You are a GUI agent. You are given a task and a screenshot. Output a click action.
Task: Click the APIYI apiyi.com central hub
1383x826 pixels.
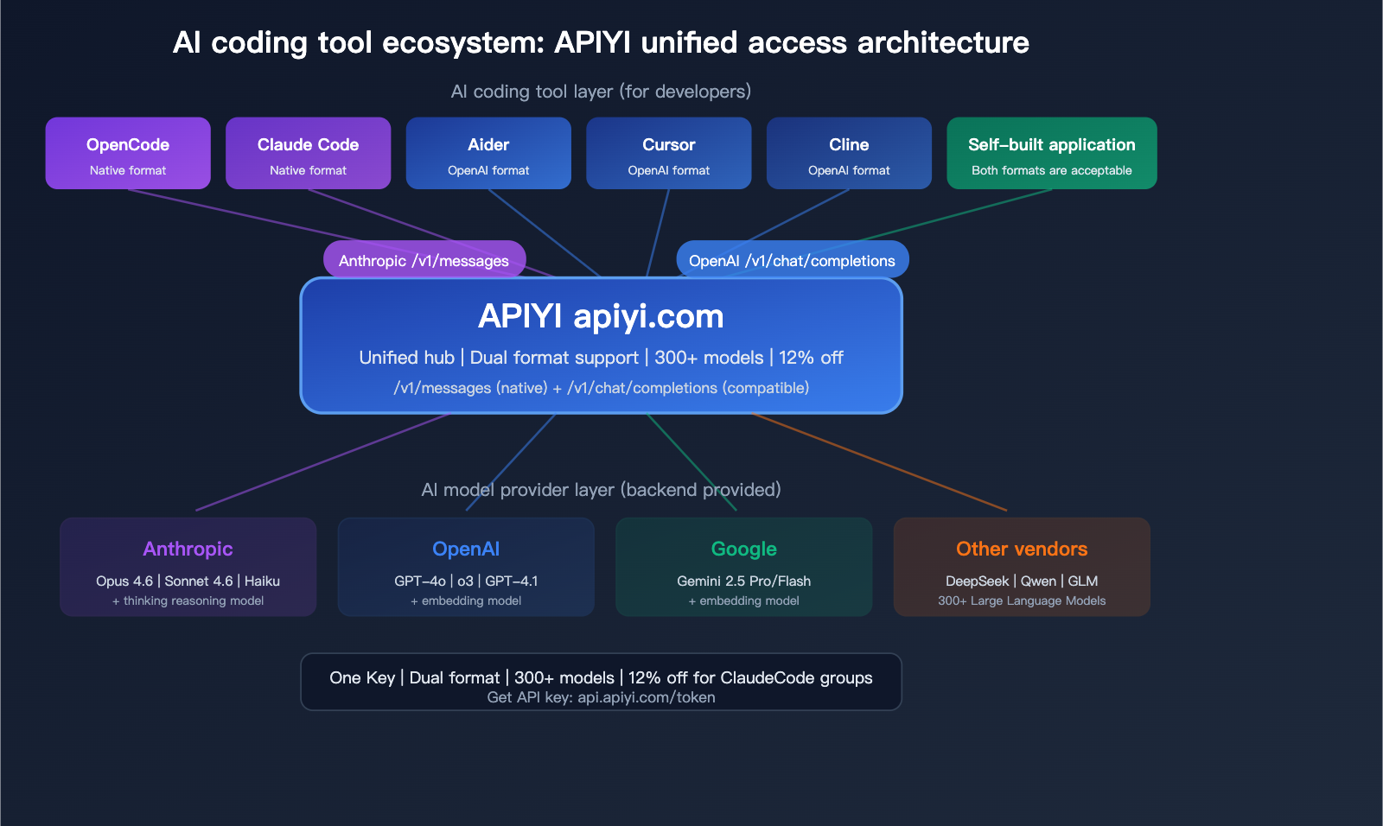pos(601,345)
